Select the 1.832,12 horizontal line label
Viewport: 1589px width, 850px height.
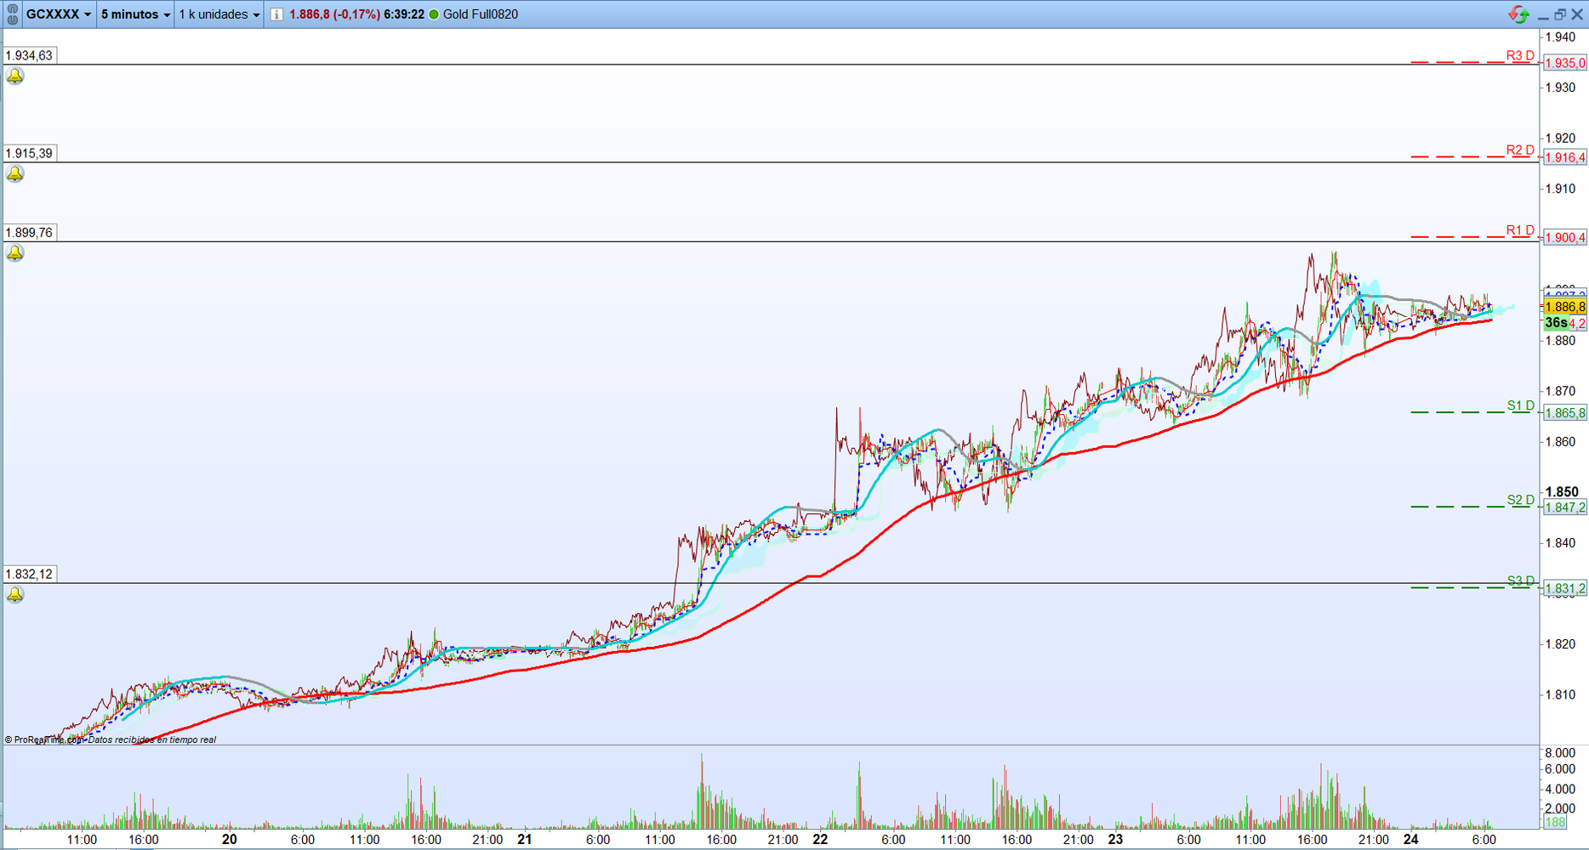coord(30,575)
